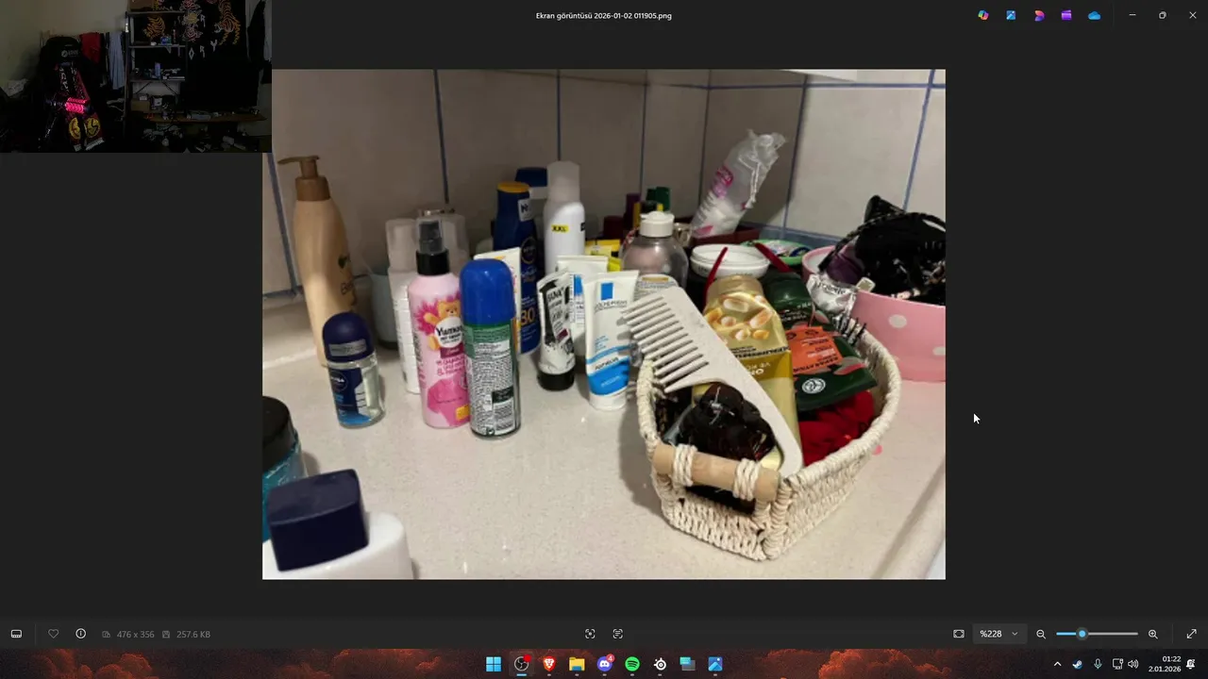The height and width of the screenshot is (679, 1208).
Task: Click the microphone tray icon
Action: pos(1098,664)
